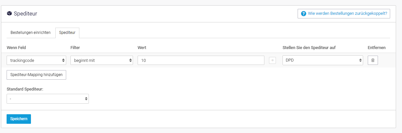The image size is (402, 133).
Task: Click the 'Filter' column label
Action: 75,48
